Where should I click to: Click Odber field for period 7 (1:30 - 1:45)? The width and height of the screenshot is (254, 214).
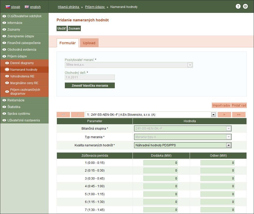tap(217, 210)
